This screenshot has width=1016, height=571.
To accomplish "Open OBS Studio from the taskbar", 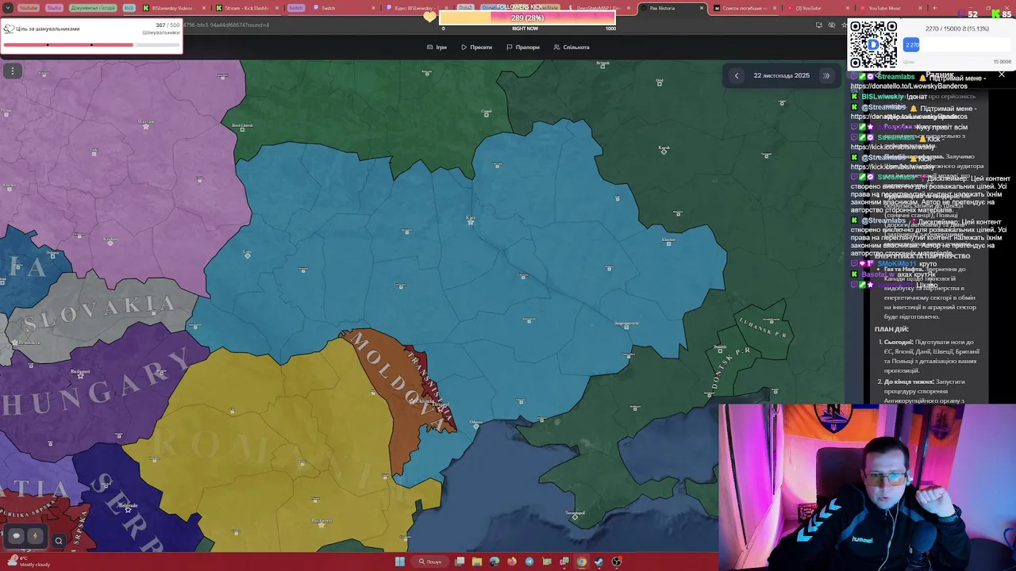I will [x=617, y=561].
